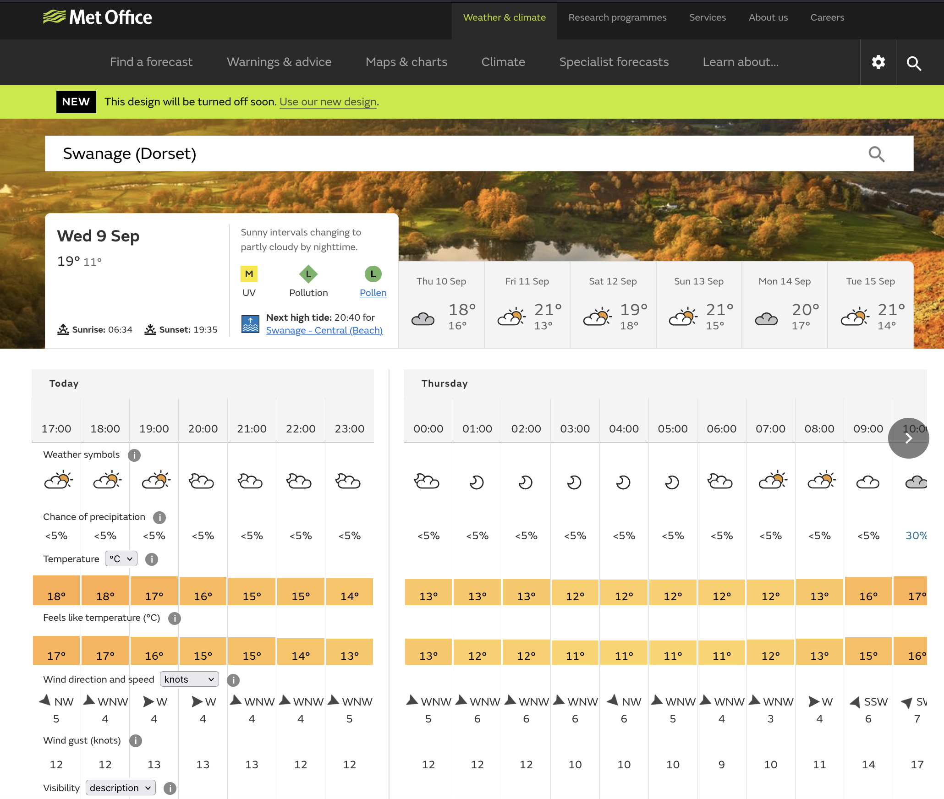
Task: Open the Maps & charts menu
Action: tap(406, 62)
